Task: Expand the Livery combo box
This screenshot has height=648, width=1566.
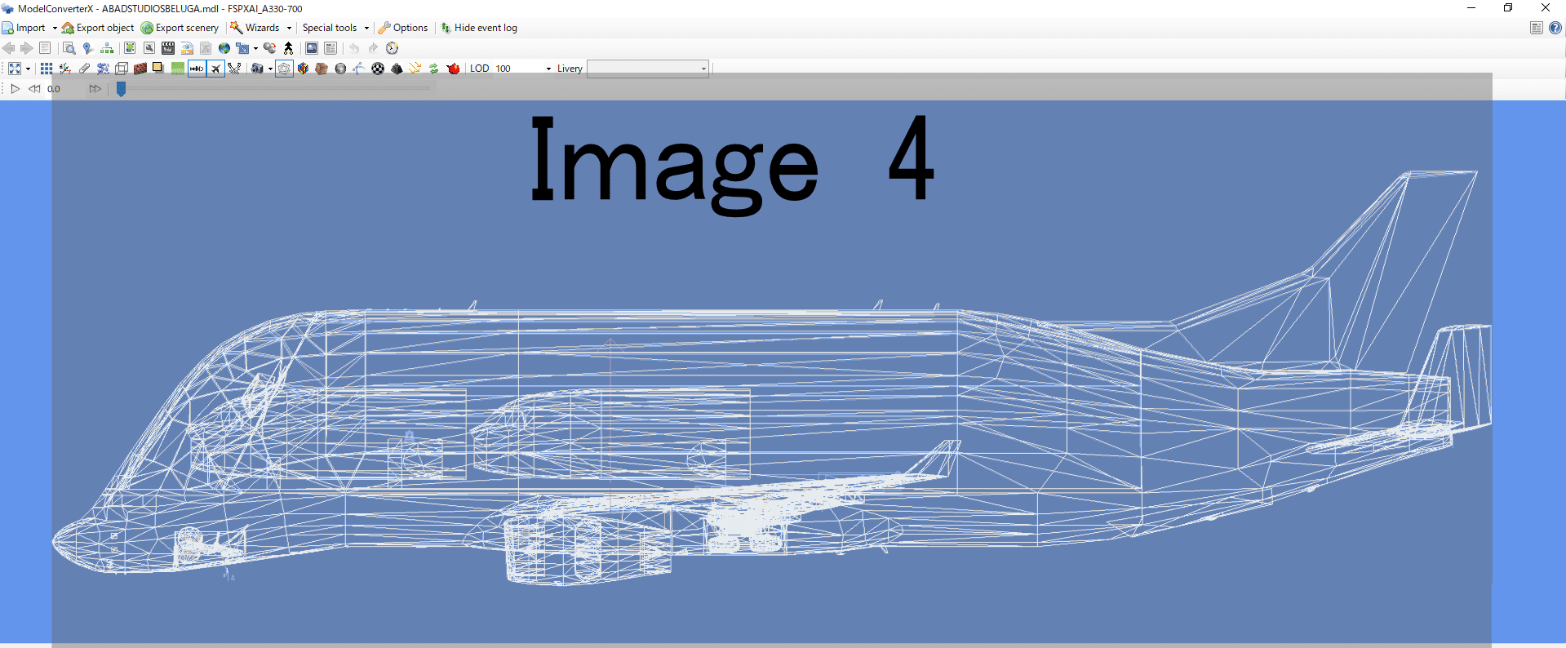Action: click(703, 69)
